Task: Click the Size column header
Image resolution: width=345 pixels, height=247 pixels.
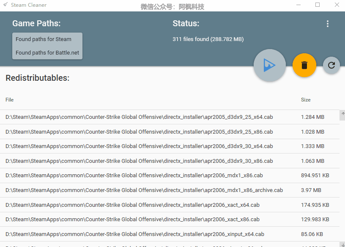Action: (x=306, y=100)
